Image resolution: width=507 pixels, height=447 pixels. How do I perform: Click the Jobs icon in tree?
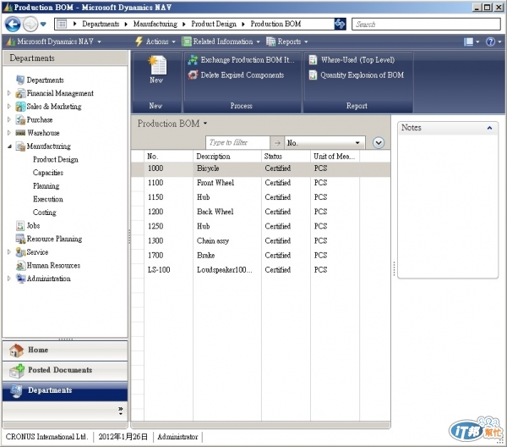click(20, 226)
